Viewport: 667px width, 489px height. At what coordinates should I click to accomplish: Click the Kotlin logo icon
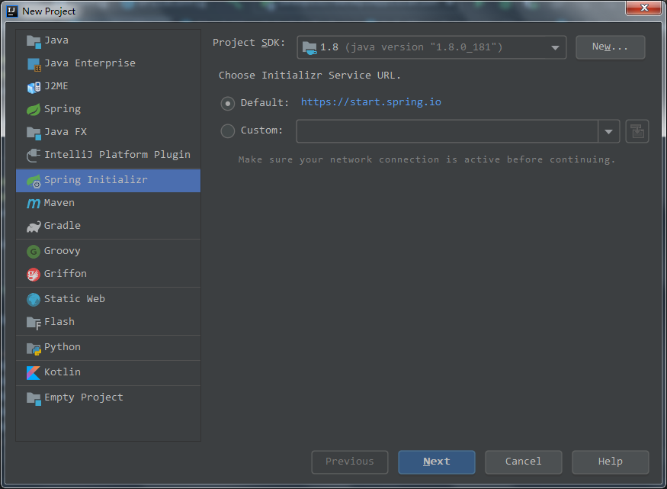(x=34, y=372)
